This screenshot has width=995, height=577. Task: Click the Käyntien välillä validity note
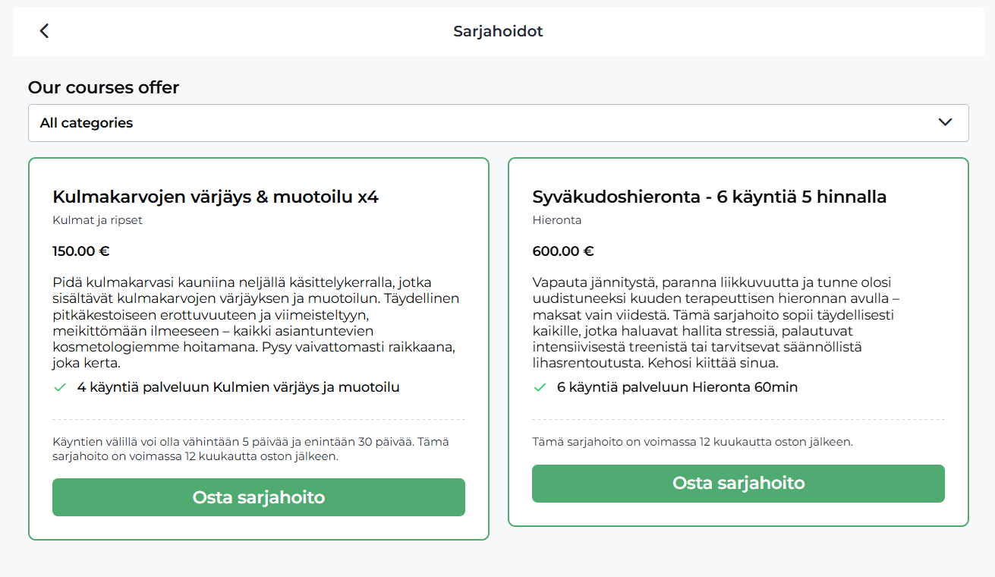(x=251, y=449)
